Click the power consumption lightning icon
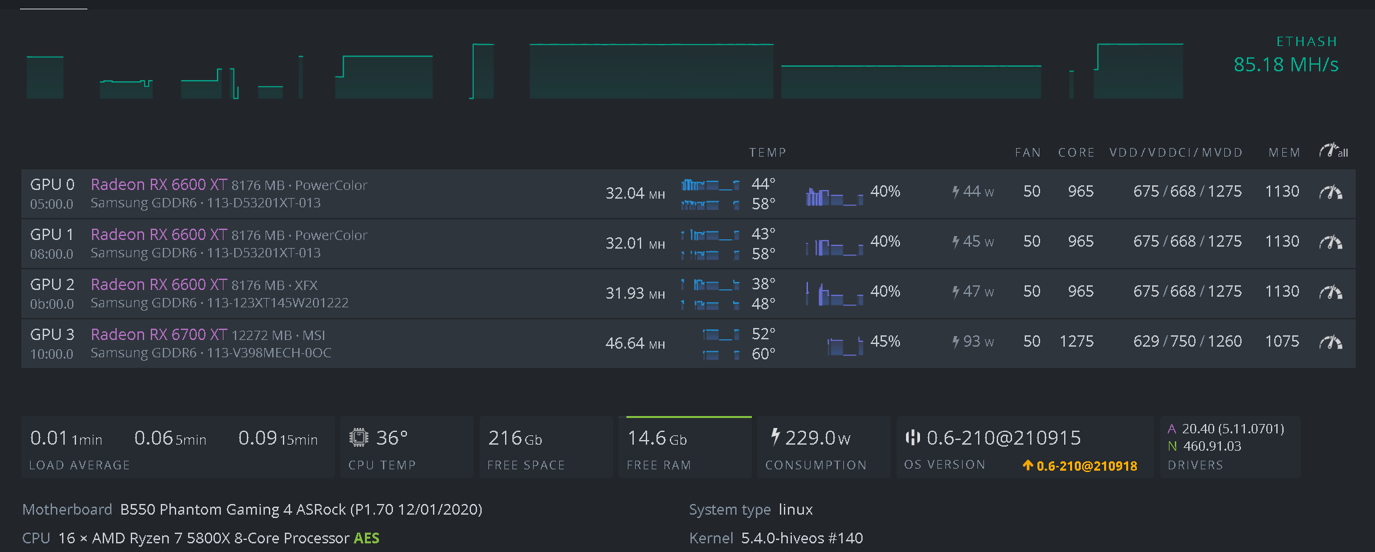This screenshot has height=552, width=1375. (x=775, y=437)
